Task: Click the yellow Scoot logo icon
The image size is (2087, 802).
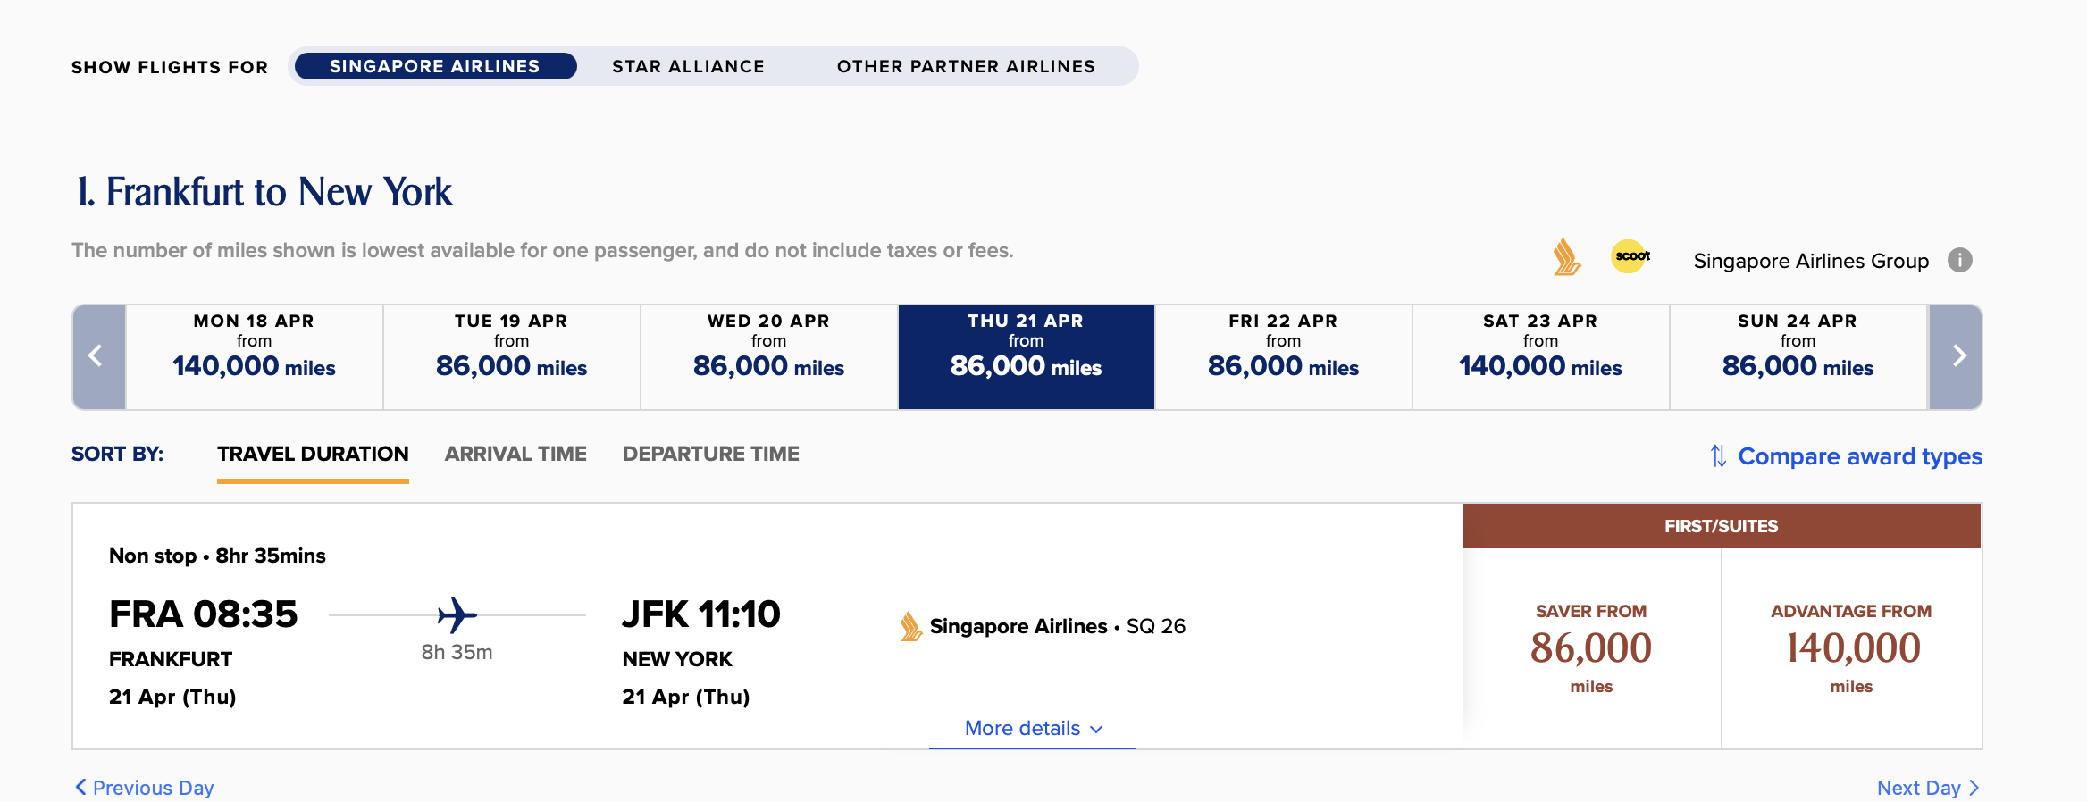Action: pos(1630,256)
